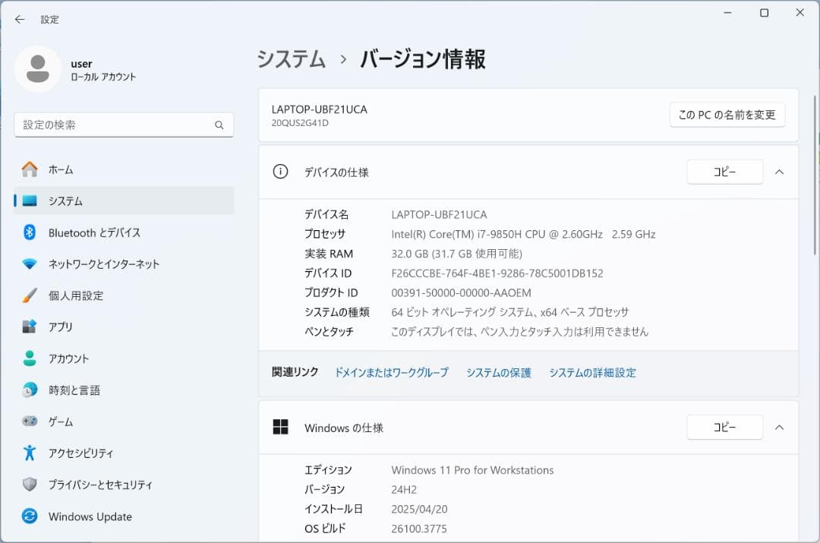The width and height of the screenshot is (820, 543).
Task: Click the 個人用設定 paintbrush icon
Action: click(30, 295)
